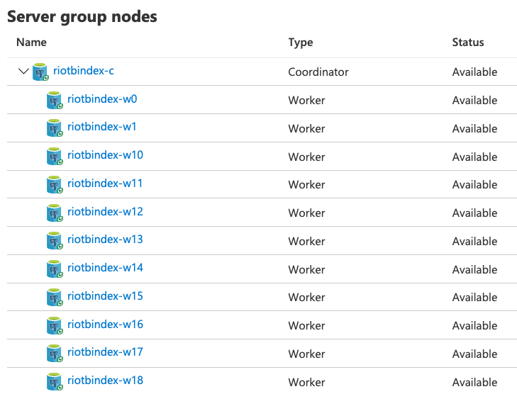Click the database icon beside riotbindex-w0
Image resolution: width=517 pixels, height=394 pixels.
55,100
